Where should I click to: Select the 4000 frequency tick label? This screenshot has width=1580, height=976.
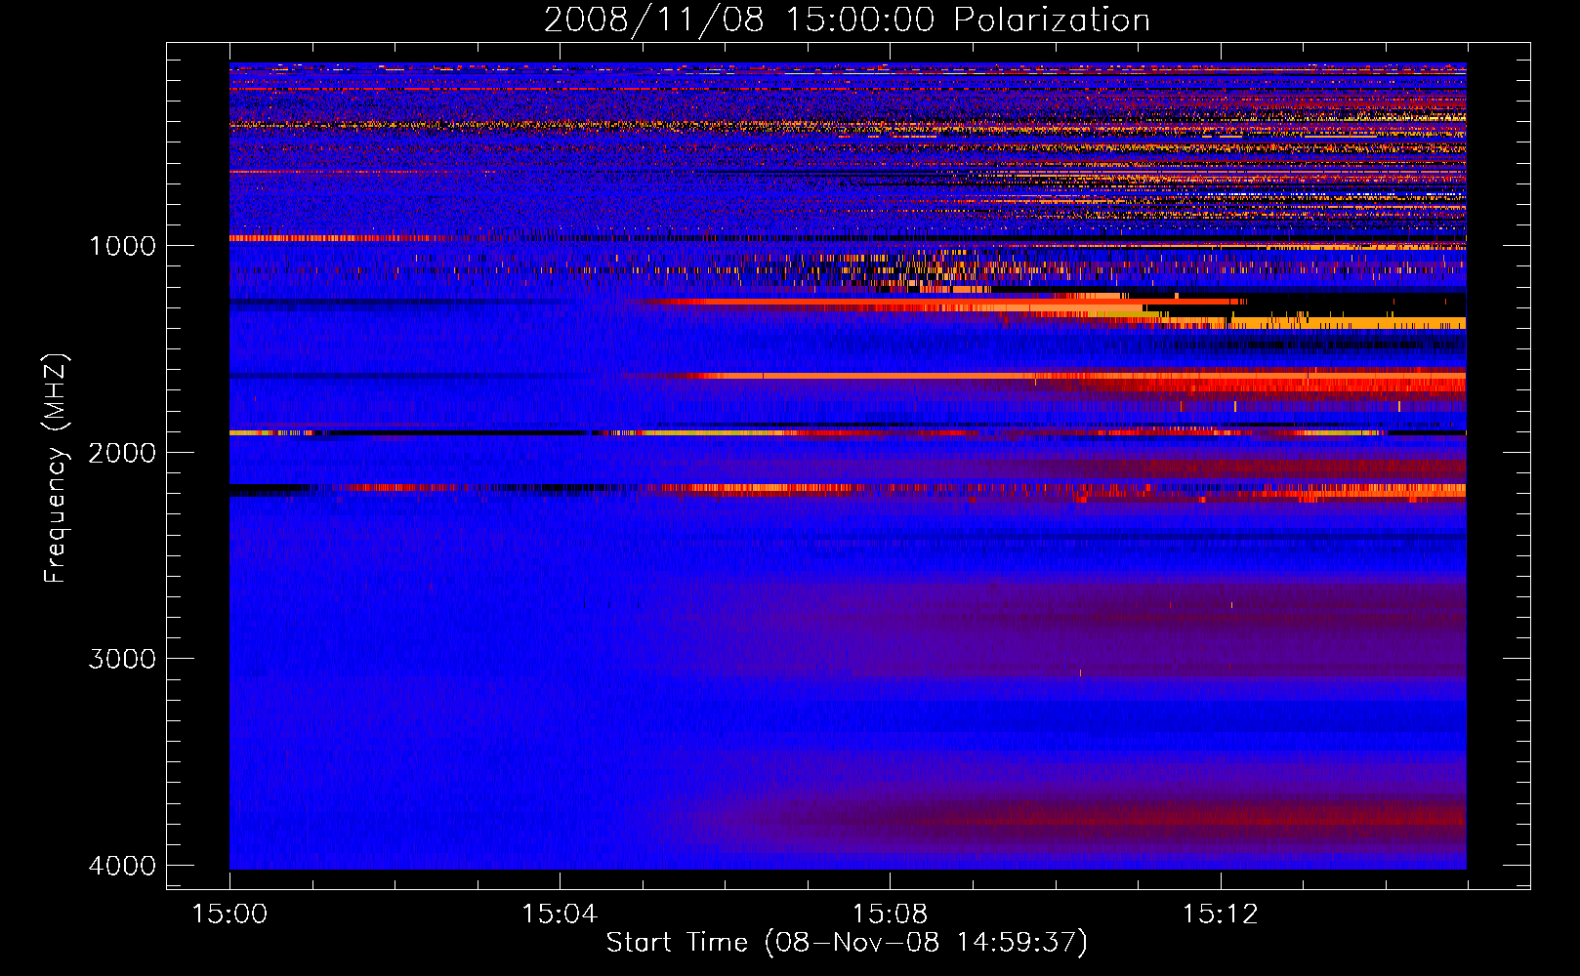122,866
